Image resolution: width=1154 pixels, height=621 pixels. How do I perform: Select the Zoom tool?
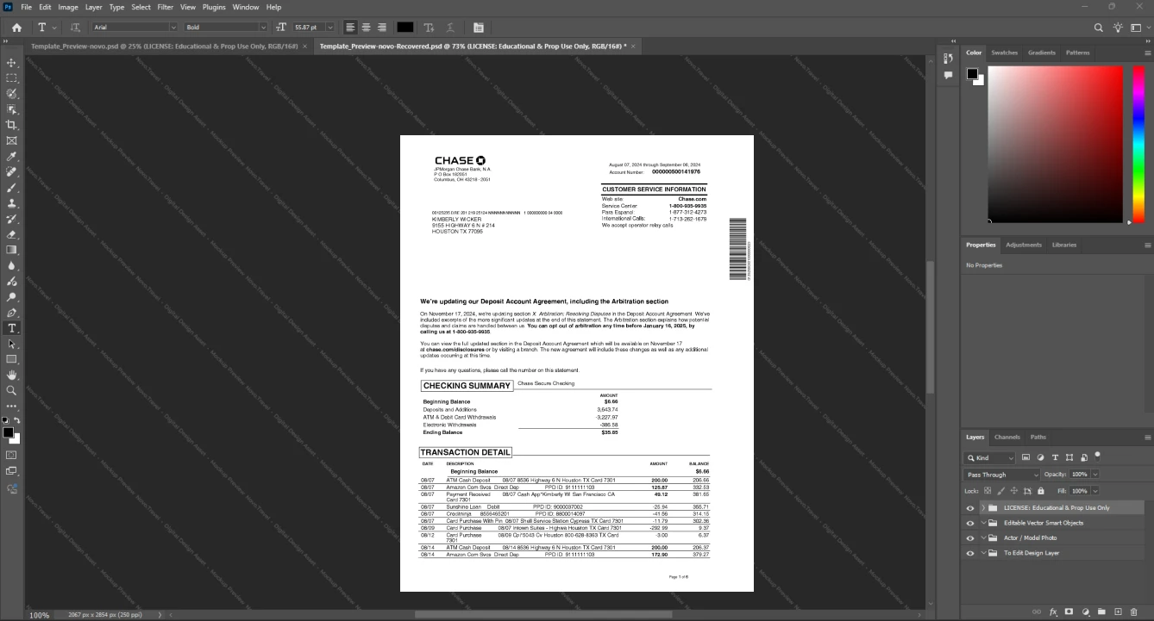click(x=12, y=390)
